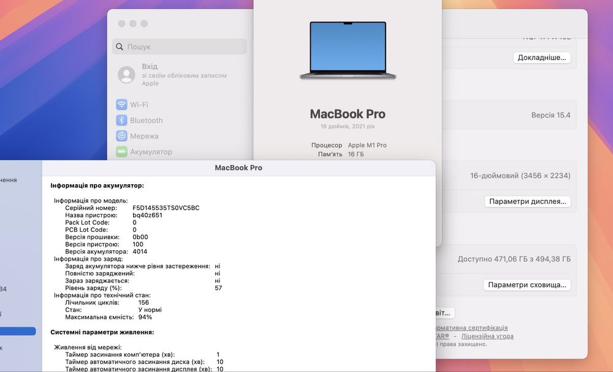The height and width of the screenshot is (372, 613).
Task: Click the partially hidden звіт... button
Action: tap(445, 313)
